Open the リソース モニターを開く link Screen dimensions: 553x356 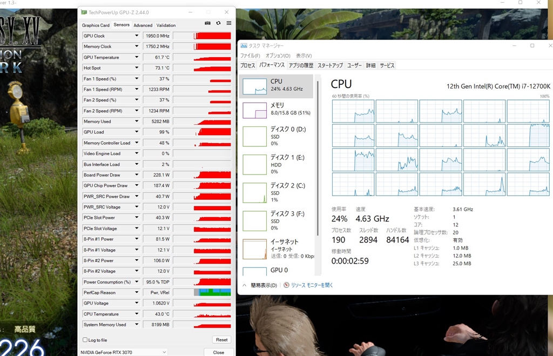[x=312, y=285]
